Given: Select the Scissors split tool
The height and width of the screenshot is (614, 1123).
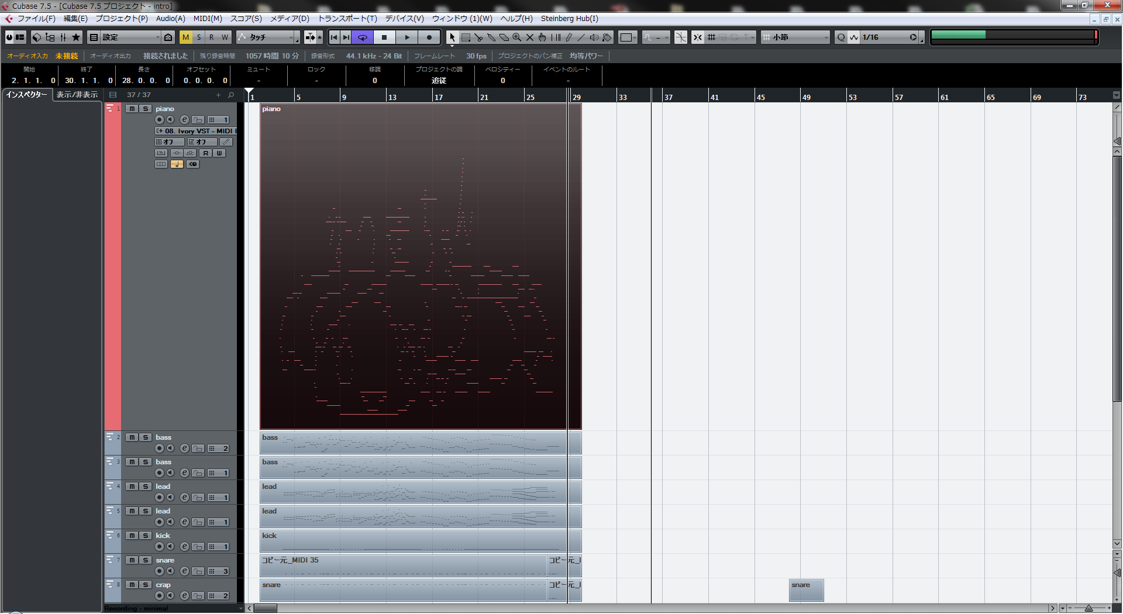Looking at the screenshot, I should point(478,37).
